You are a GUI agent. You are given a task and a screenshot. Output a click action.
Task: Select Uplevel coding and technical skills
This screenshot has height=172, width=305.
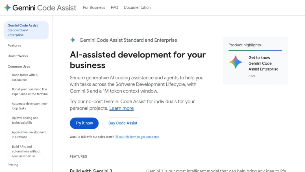click(25, 120)
